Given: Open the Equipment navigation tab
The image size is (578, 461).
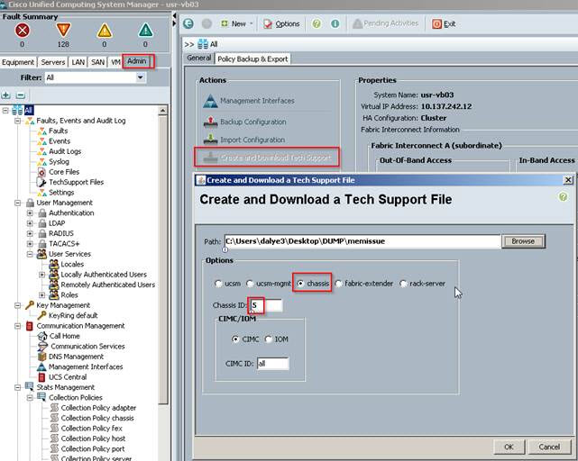Looking at the screenshot, I should click(18, 62).
